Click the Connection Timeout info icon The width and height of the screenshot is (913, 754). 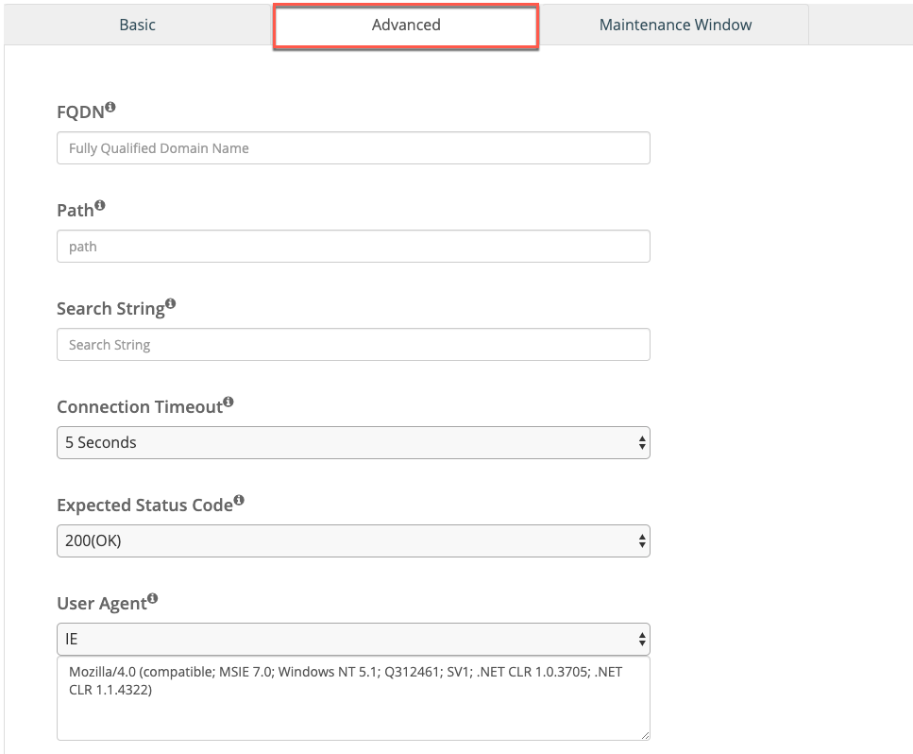point(228,403)
